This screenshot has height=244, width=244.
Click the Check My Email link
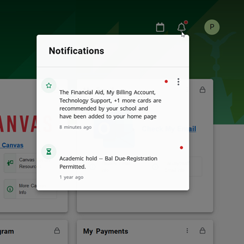169,129
